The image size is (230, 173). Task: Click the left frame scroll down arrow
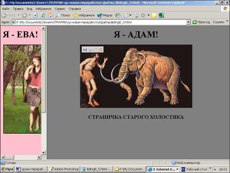[x=44, y=153]
